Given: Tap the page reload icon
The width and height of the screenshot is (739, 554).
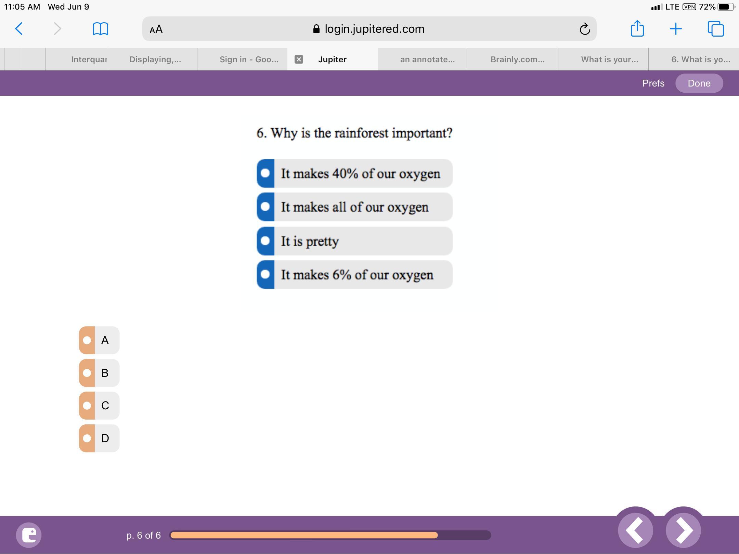Looking at the screenshot, I should [585, 29].
